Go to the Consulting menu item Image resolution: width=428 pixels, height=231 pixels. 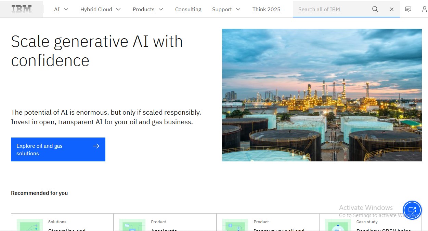188,9
